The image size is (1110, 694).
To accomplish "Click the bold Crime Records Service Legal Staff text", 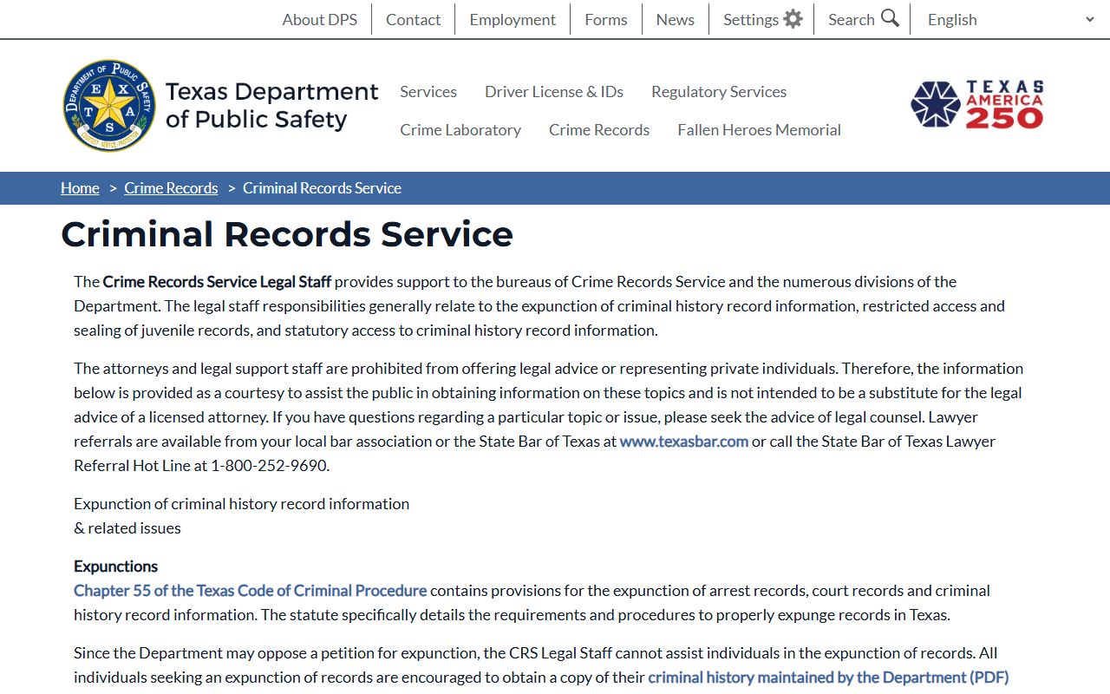I will [x=217, y=281].
